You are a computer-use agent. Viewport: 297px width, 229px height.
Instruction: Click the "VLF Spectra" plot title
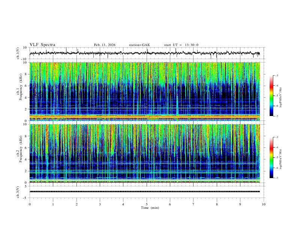click(42, 45)
